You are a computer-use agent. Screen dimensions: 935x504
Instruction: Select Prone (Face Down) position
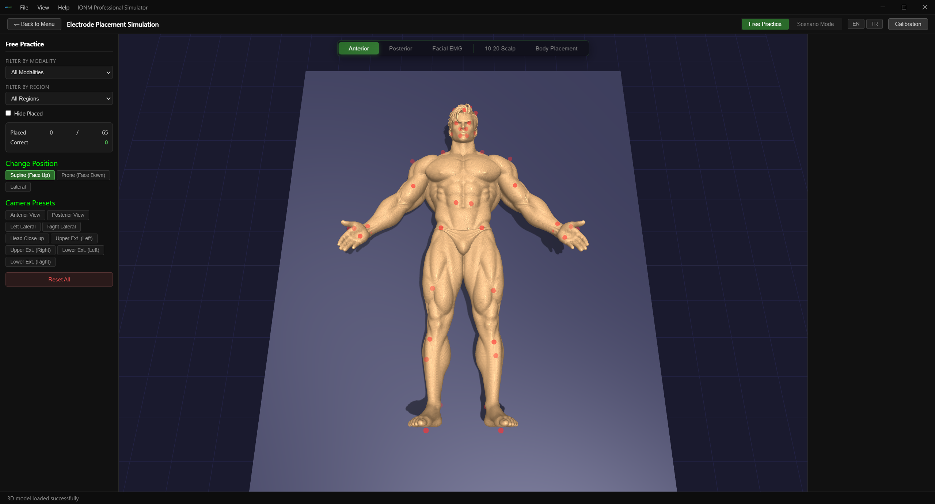point(83,175)
